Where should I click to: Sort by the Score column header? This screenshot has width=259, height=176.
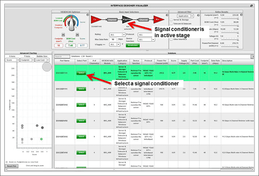click(173, 63)
